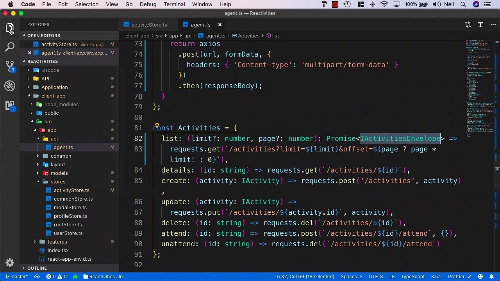Open the Manage gear icon
Image resolution: width=500 pixels, height=281 pixels.
(x=10, y=263)
